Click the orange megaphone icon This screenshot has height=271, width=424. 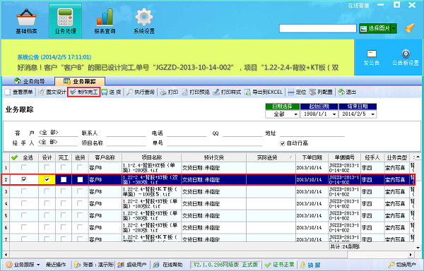[410, 28]
